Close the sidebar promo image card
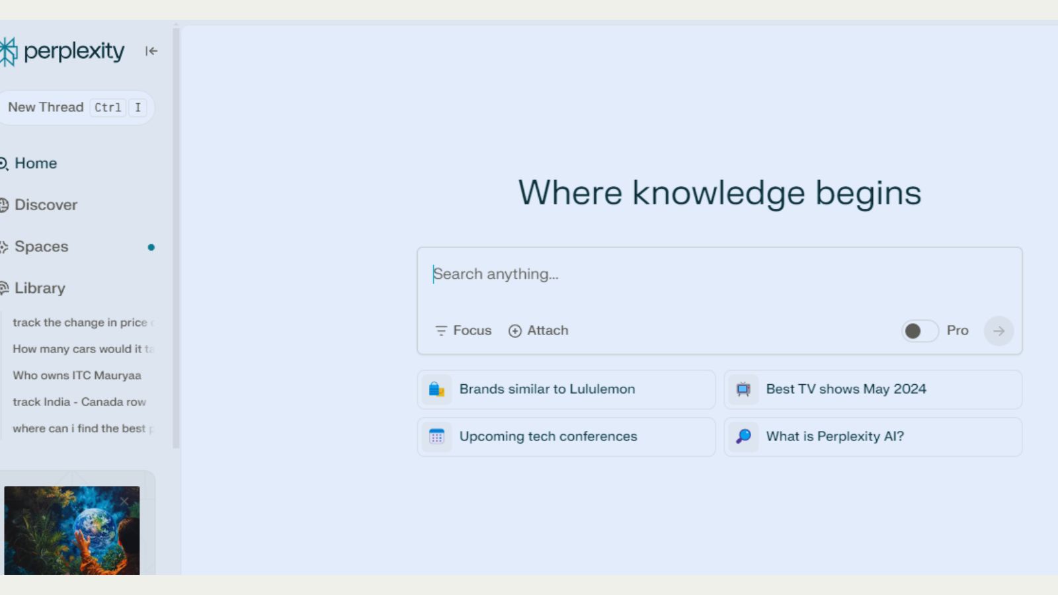Screen dimensions: 1058x595 (124, 501)
